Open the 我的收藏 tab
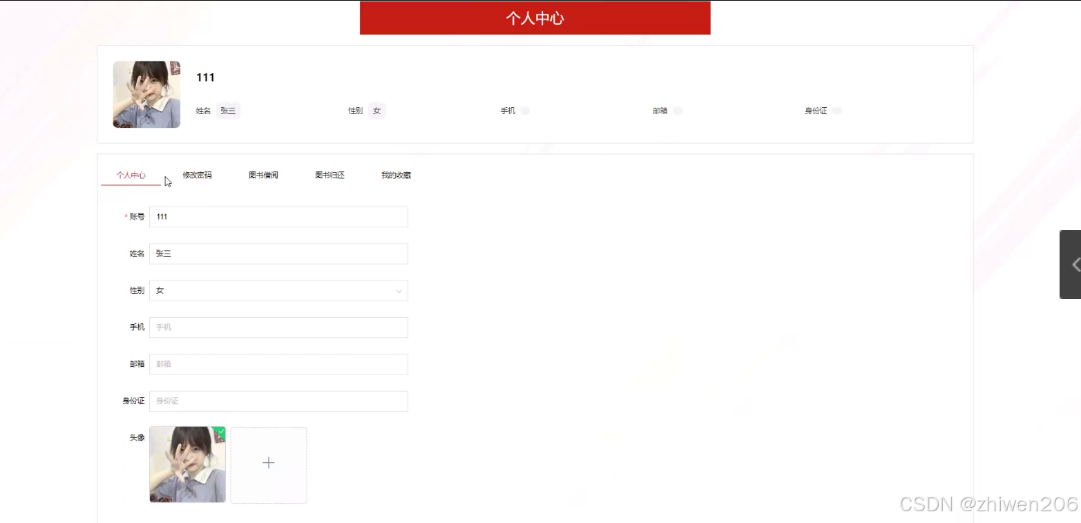 coord(395,175)
